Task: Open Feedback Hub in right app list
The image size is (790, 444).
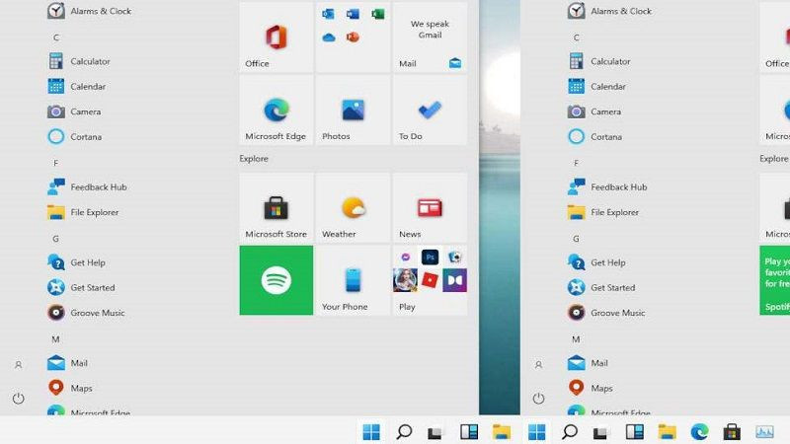Action: [x=607, y=186]
